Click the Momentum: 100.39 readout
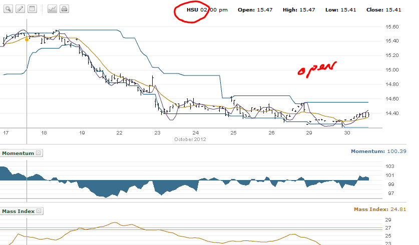419x245 pixels. tap(378, 151)
